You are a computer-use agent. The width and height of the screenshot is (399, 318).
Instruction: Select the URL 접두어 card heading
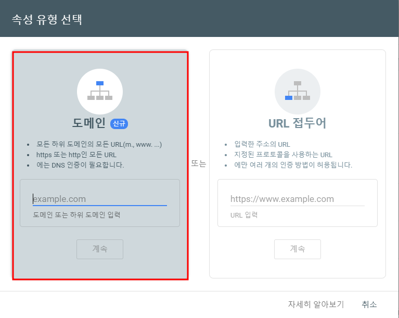[297, 123]
